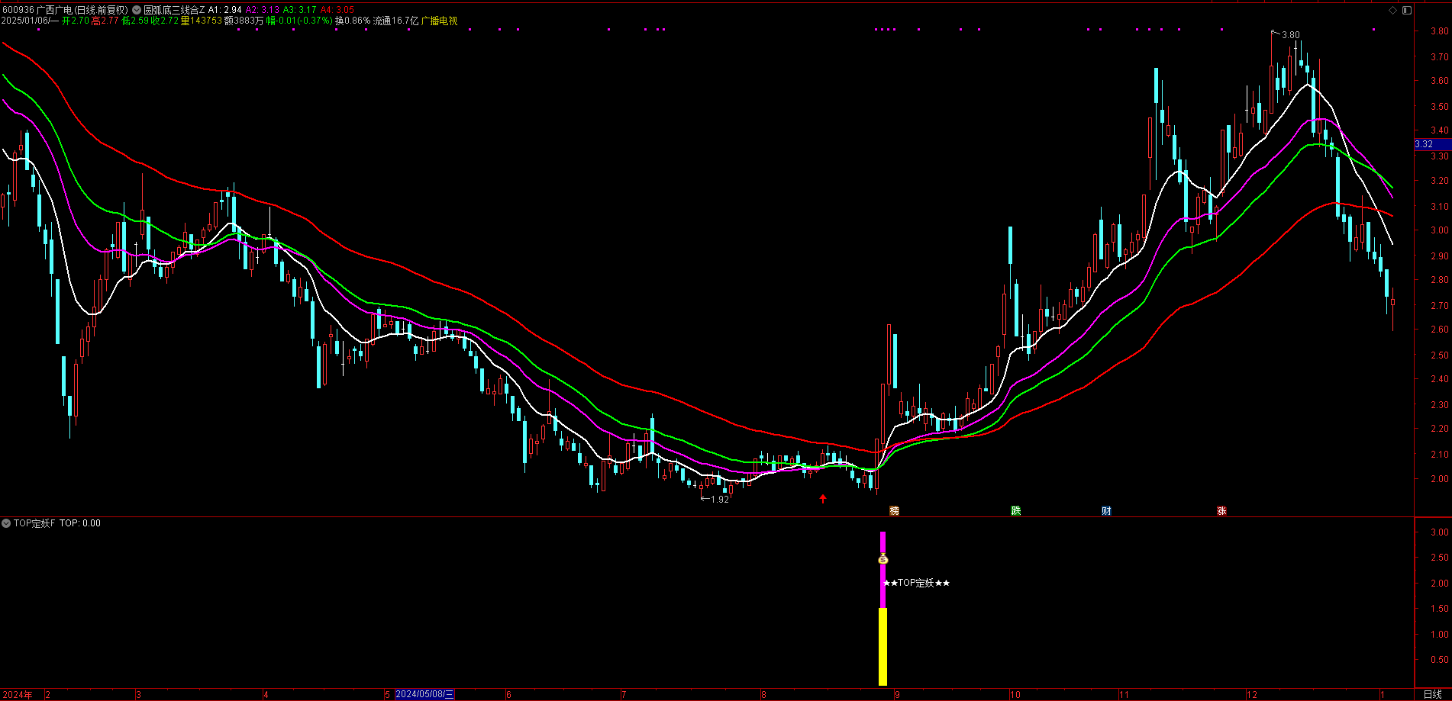Click the yellow TOP indicator bar
The image size is (1452, 701).
pyautogui.click(x=883, y=646)
